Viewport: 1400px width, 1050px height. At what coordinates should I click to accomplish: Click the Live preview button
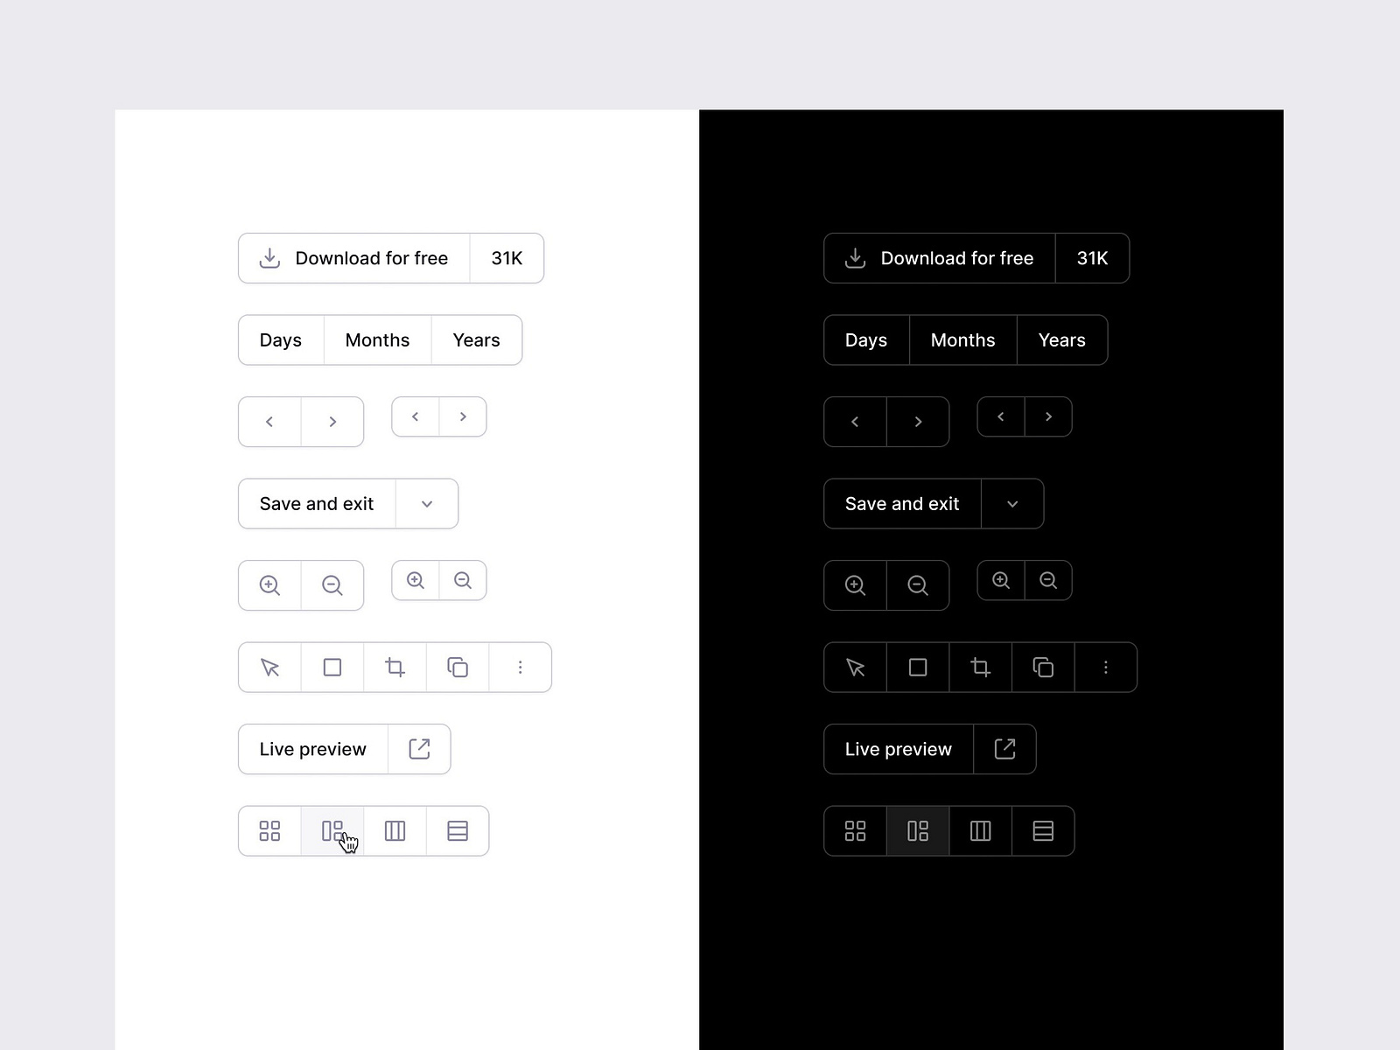click(x=312, y=749)
